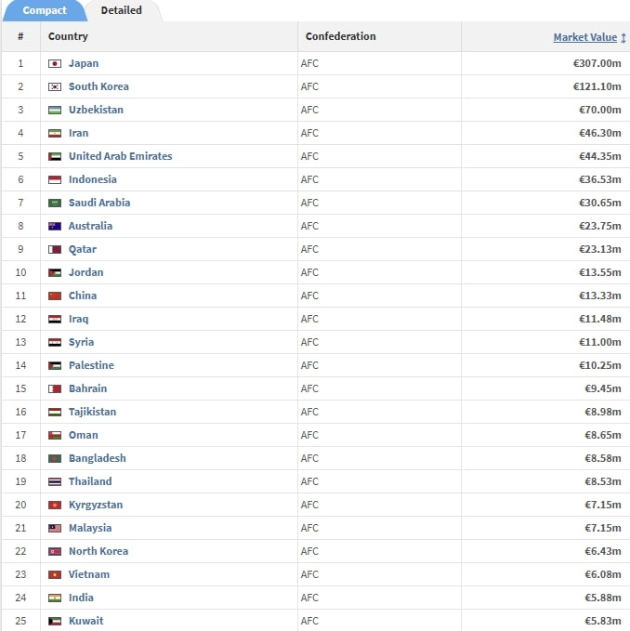Open the Kyrgyzstan country link

click(96, 505)
